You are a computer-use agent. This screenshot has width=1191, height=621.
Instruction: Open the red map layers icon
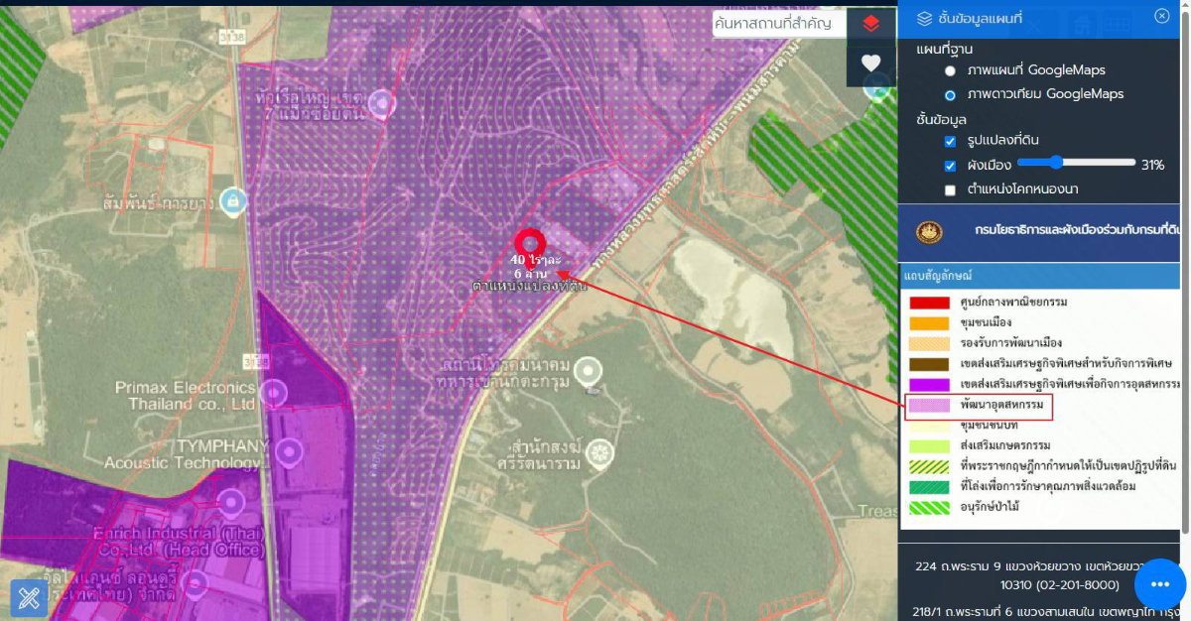pos(870,24)
